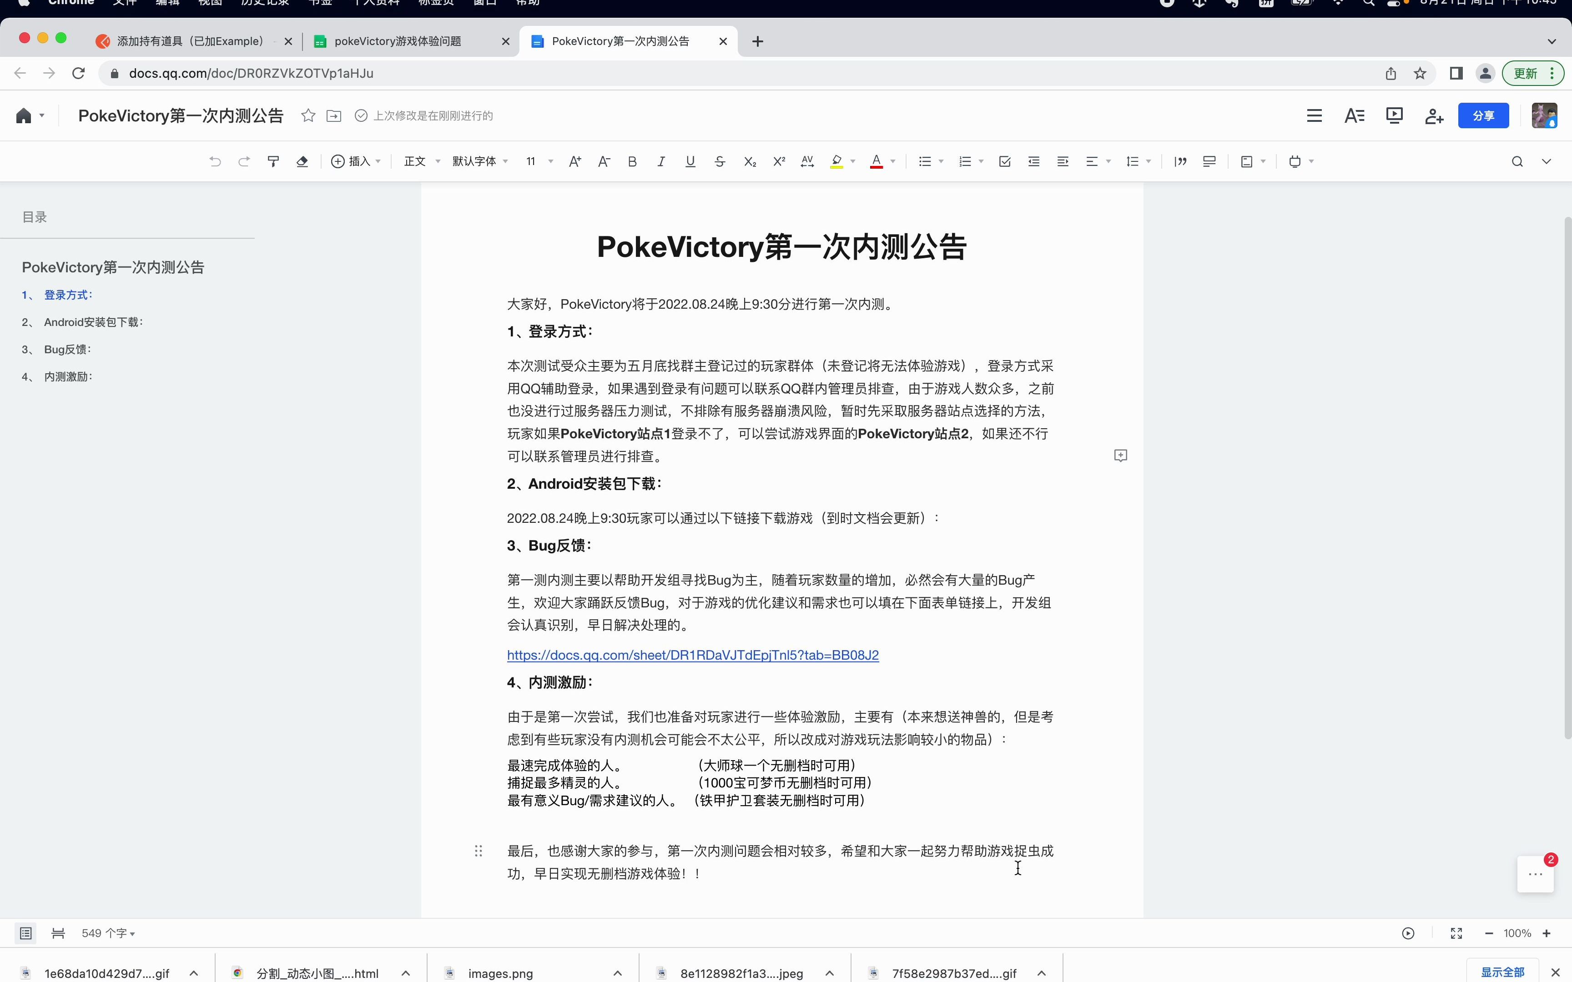1572x982 pixels.
Task: Toggle subscript formatting
Action: [750, 162]
